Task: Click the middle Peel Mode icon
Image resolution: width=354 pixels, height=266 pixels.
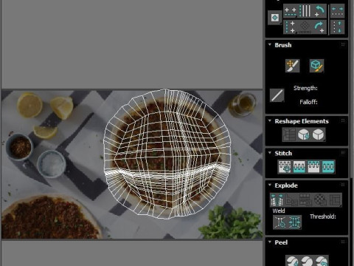Action: pos(307,261)
